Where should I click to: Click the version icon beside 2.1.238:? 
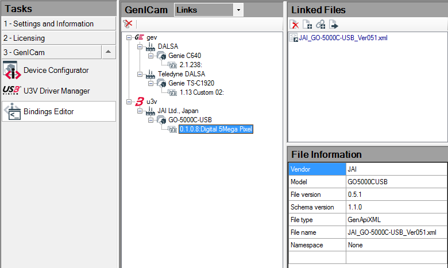click(172, 65)
